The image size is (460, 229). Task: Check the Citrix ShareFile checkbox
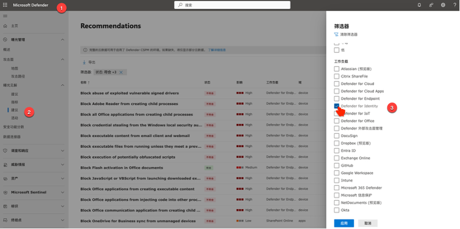(337, 76)
